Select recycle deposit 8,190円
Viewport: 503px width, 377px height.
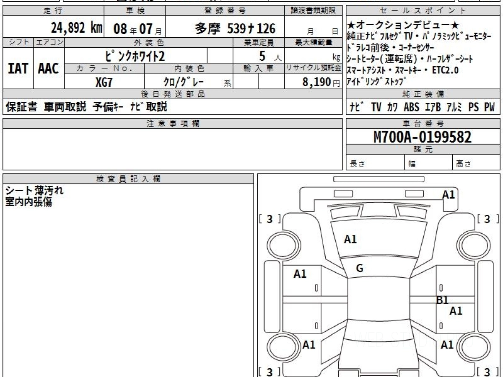point(322,82)
